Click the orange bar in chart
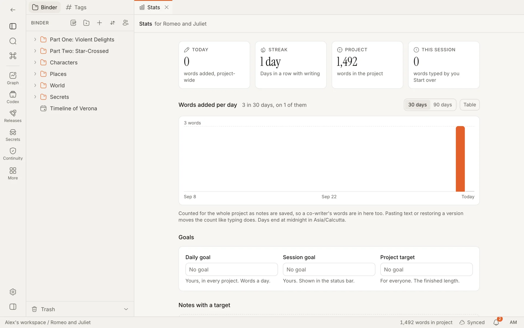524x328 pixels. click(x=460, y=159)
